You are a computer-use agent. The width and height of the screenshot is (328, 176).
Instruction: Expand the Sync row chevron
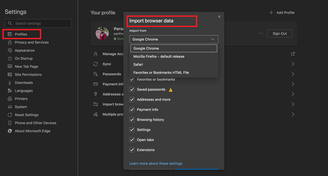coord(293,64)
